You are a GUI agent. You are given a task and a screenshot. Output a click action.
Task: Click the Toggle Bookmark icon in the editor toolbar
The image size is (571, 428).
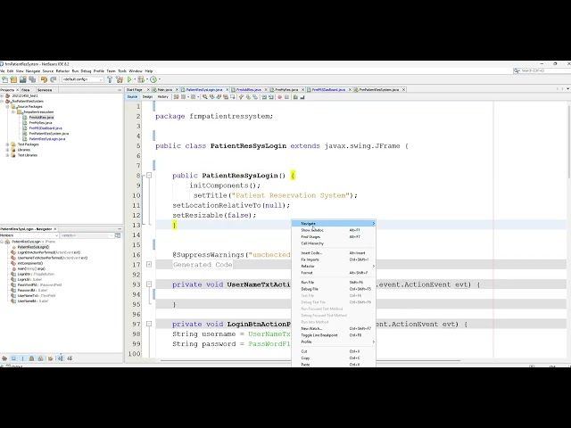coord(255,97)
